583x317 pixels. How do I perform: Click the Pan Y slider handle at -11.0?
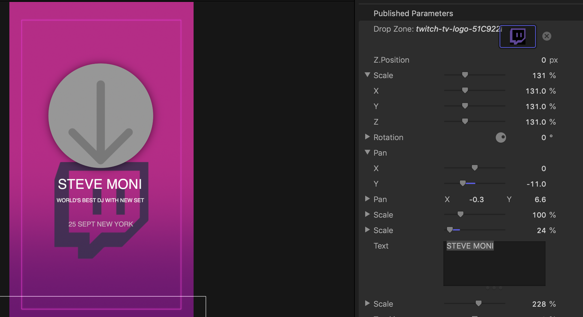463,183
